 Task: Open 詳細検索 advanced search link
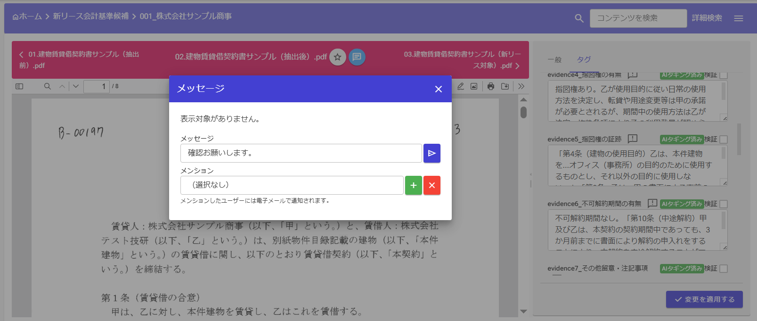coord(707,18)
